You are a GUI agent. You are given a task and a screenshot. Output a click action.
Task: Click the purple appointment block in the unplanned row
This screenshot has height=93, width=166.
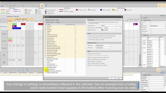(x=15, y=26)
